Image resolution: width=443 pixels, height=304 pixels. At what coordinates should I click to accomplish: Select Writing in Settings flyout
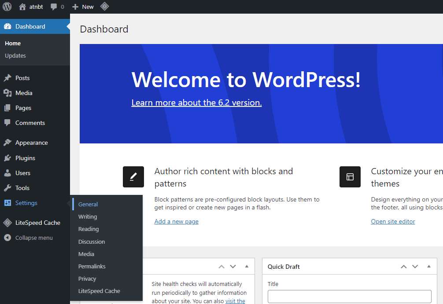coord(88,217)
